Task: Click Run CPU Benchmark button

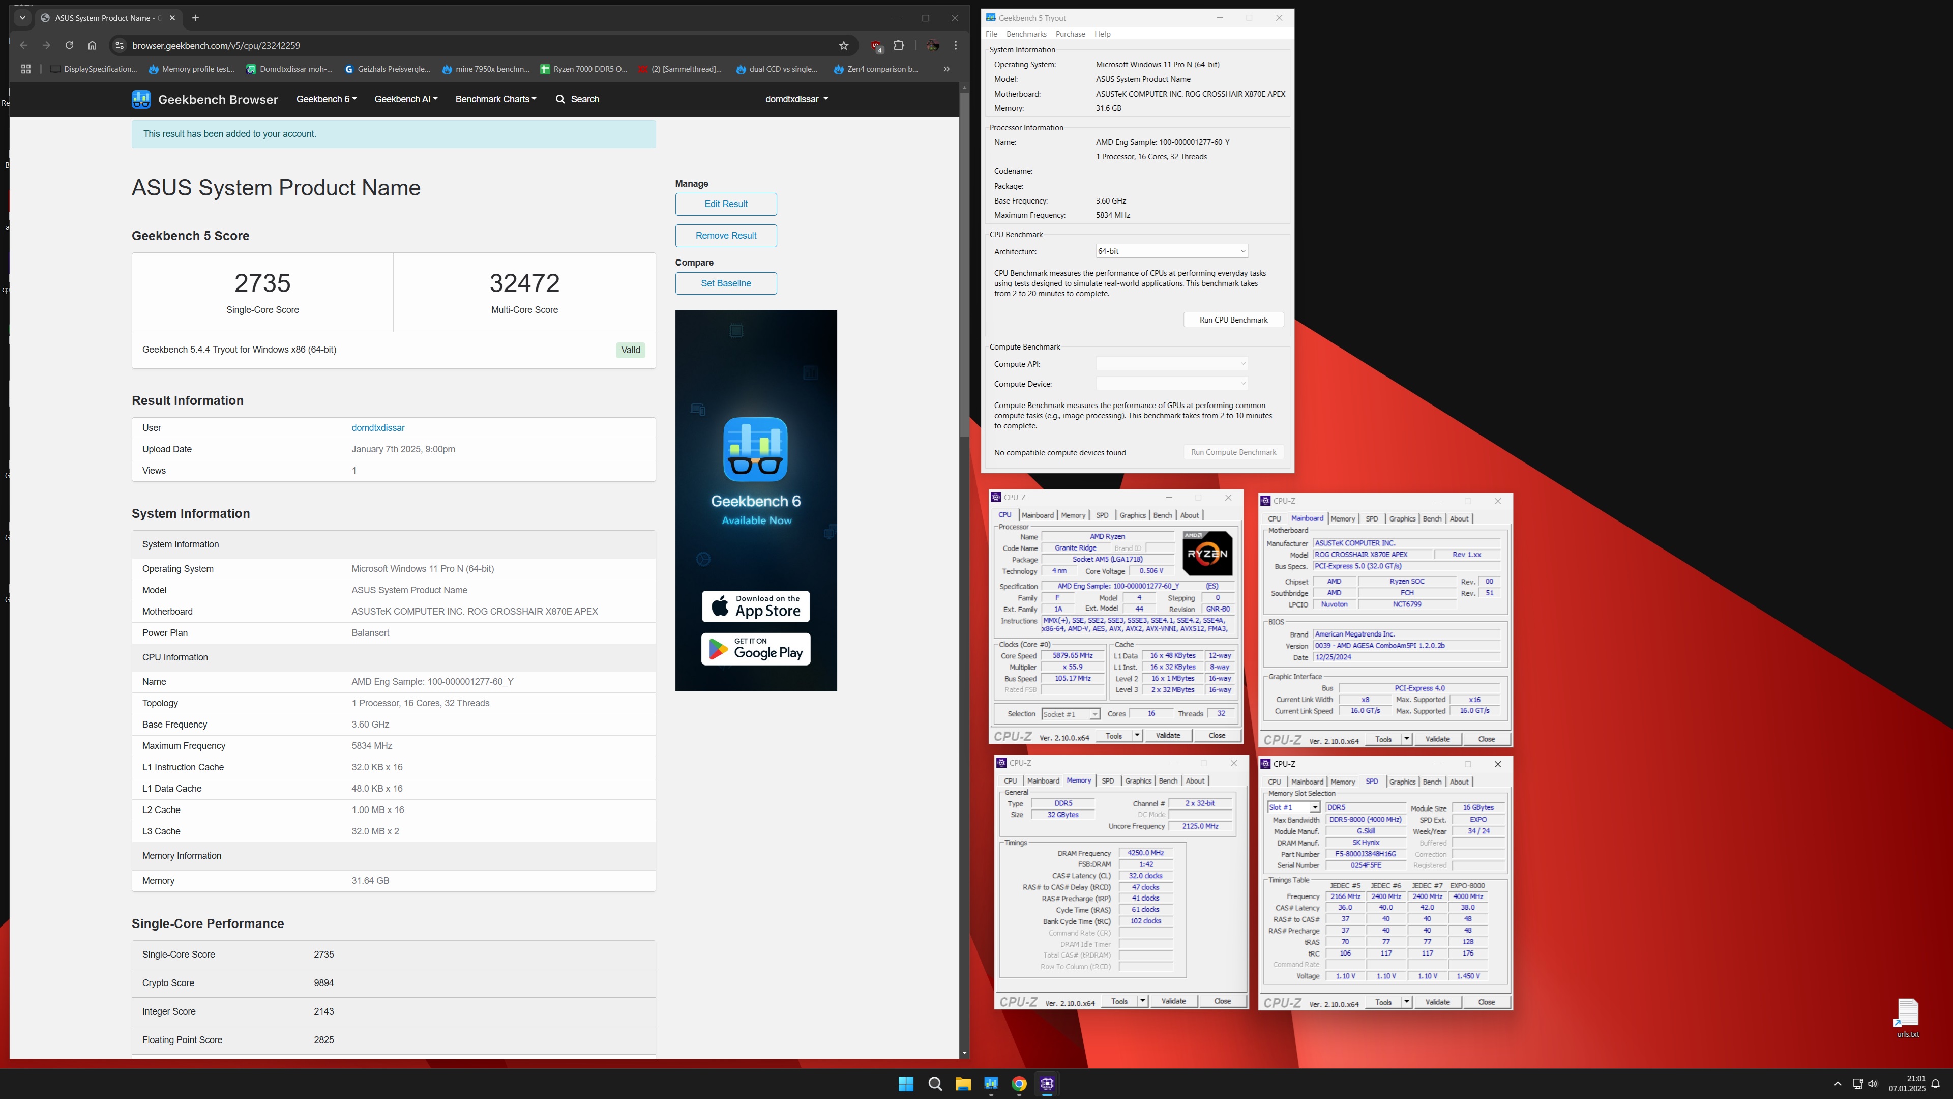Action: click(1233, 320)
